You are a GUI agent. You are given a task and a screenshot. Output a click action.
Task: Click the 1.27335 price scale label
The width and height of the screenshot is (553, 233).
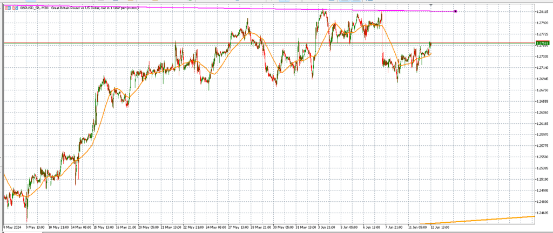pyautogui.click(x=542, y=56)
